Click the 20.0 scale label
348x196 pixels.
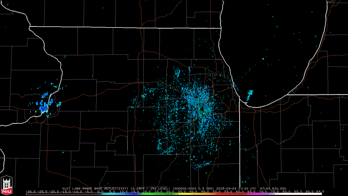coord(147,191)
